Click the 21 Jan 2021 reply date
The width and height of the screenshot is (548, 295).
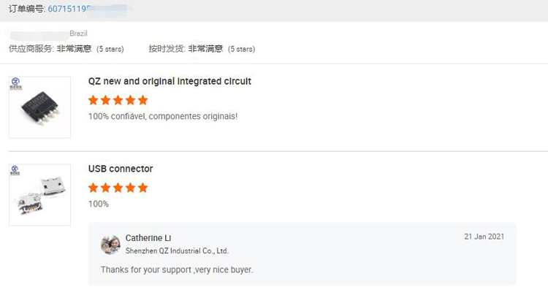[484, 237]
